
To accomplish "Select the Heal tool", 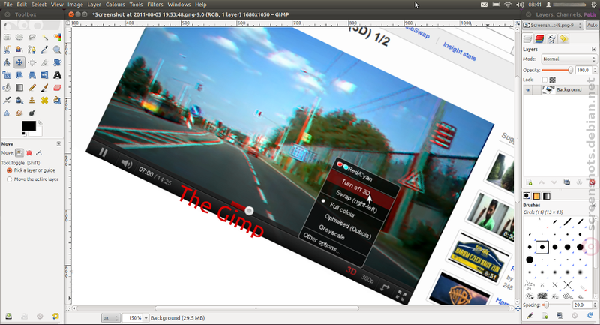I will pyautogui.click(x=44, y=101).
